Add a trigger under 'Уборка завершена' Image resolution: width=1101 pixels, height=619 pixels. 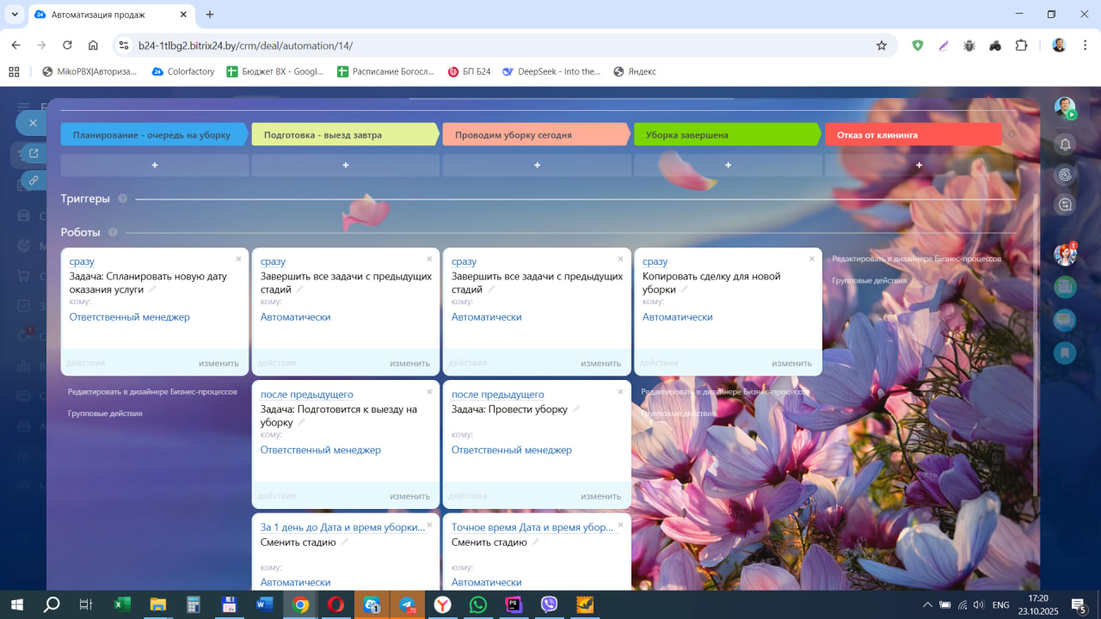[728, 165]
